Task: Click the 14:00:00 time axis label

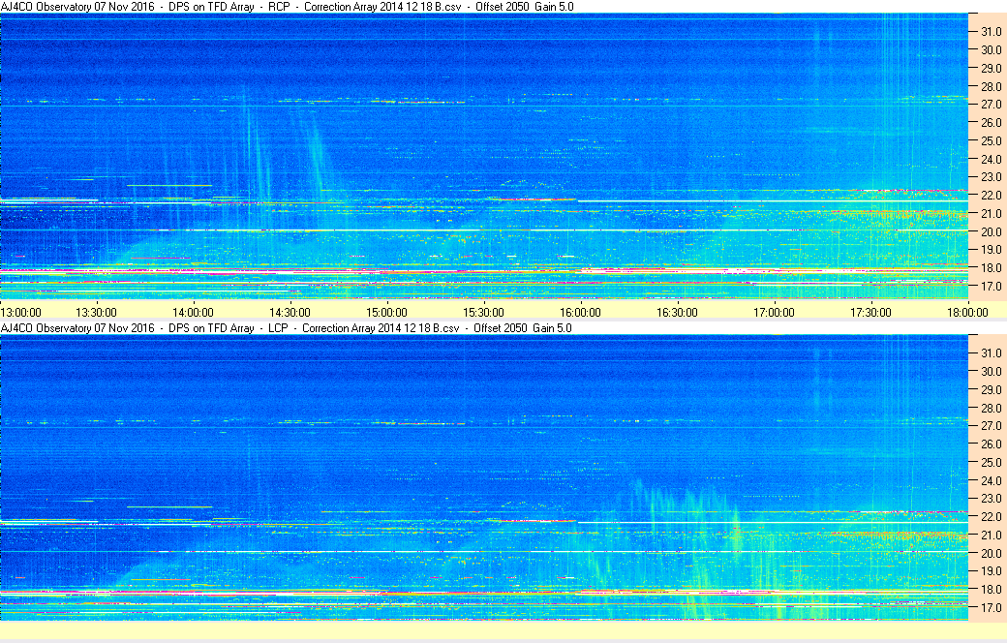Action: [x=193, y=313]
